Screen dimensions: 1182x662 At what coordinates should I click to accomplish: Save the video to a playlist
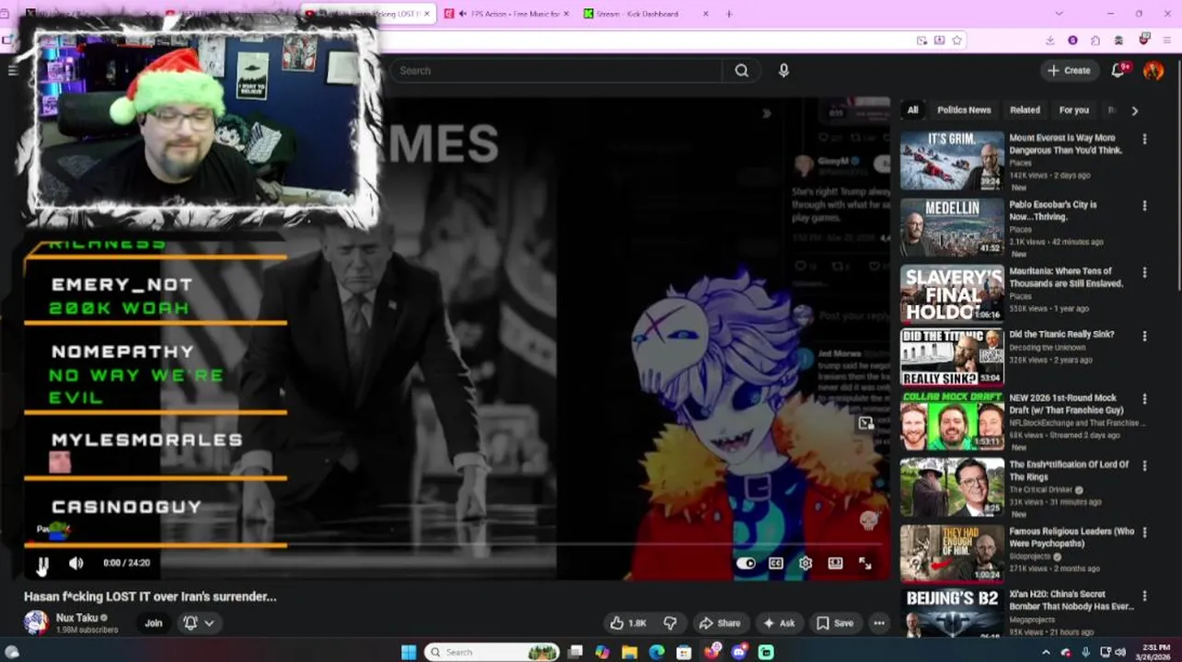835,623
